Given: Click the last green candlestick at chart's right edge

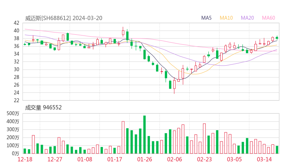Looking at the screenshot, I should tap(277, 37).
